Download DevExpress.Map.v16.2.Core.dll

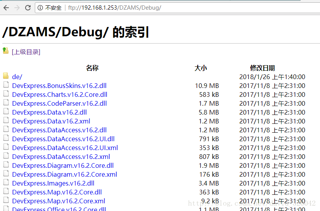57,192
